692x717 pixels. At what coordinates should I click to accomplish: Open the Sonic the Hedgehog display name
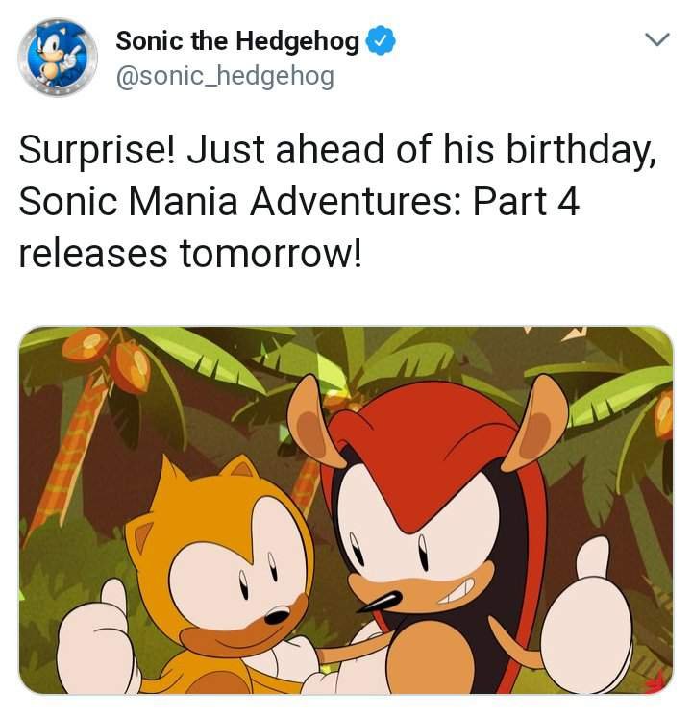tap(237, 41)
